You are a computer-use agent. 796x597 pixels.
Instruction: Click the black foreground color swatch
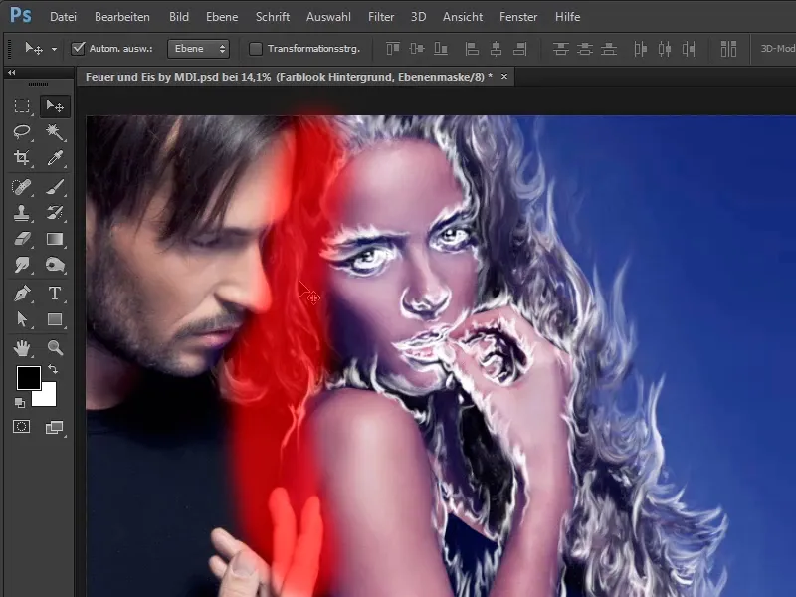pos(29,378)
